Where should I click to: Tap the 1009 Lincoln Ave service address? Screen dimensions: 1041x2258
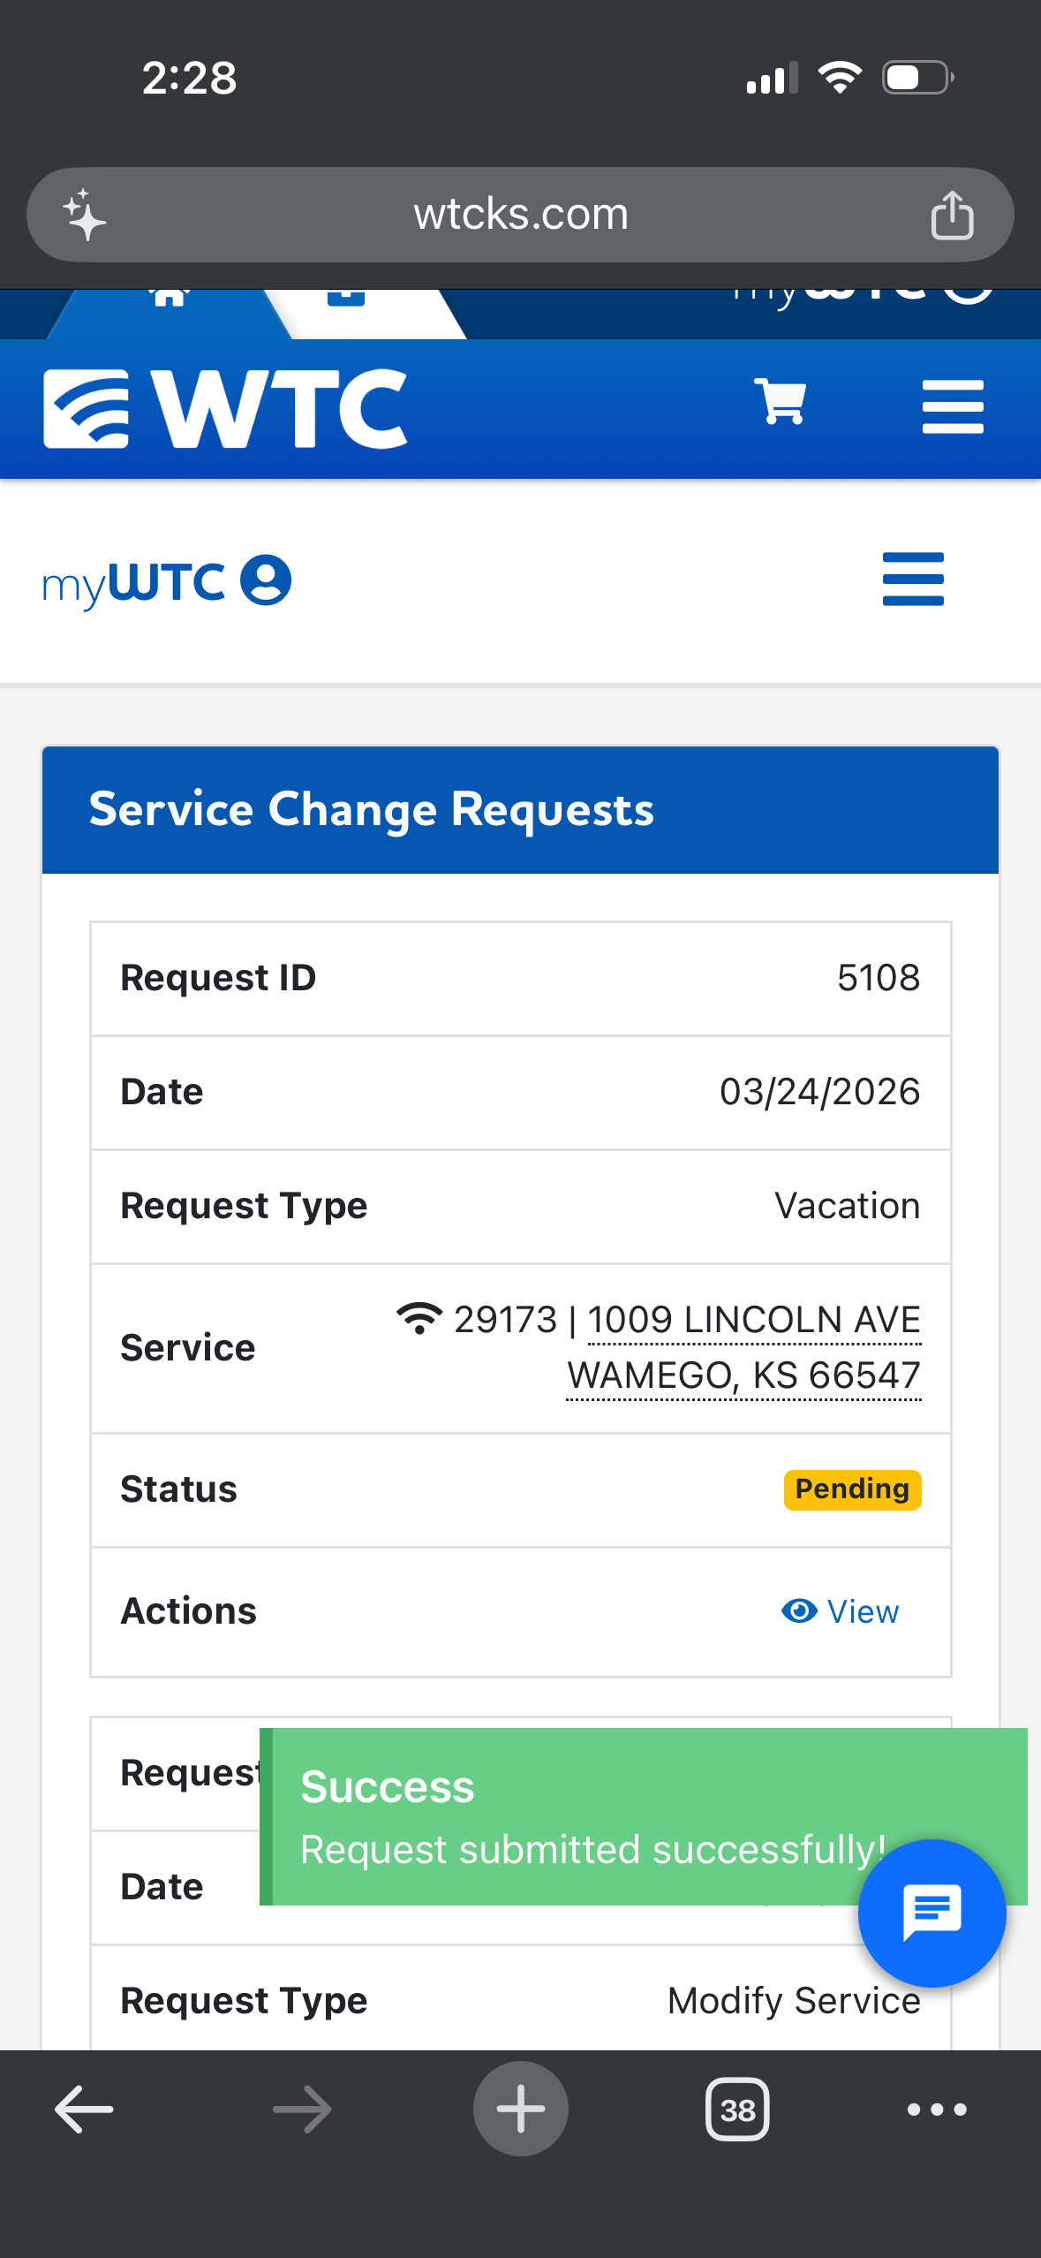click(753, 1321)
